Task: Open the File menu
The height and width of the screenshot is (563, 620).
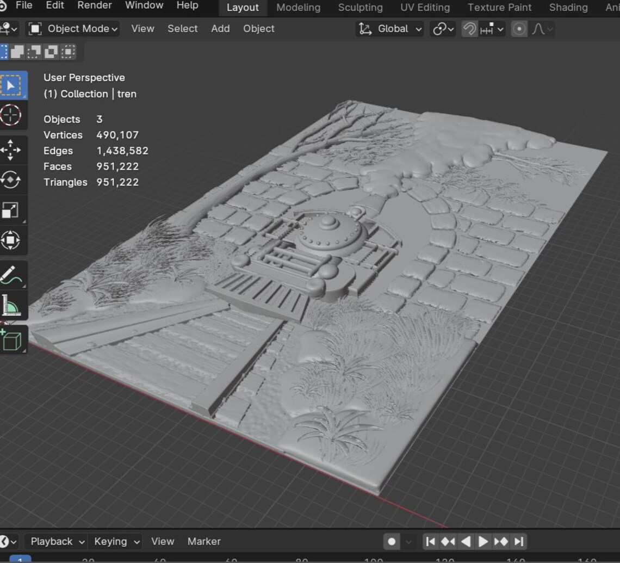Action: (24, 5)
